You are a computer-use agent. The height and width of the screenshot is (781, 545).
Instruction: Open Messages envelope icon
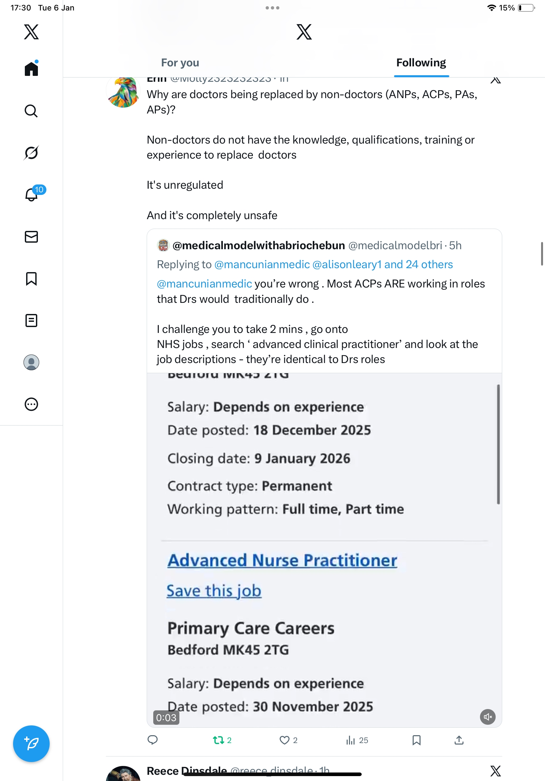(31, 237)
